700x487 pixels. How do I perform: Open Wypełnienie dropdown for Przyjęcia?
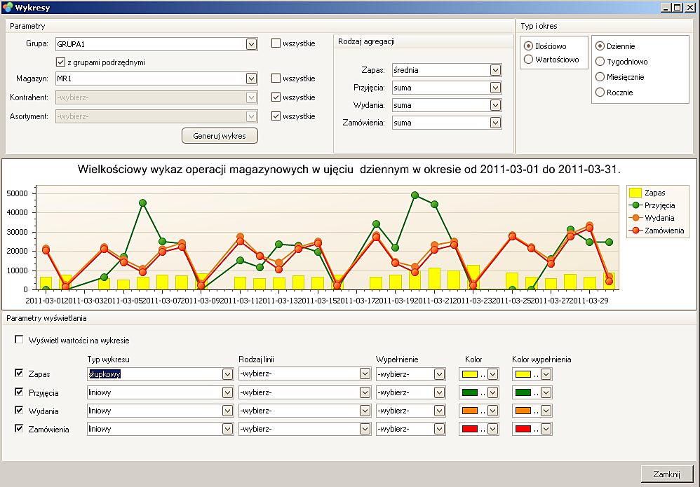(x=439, y=392)
